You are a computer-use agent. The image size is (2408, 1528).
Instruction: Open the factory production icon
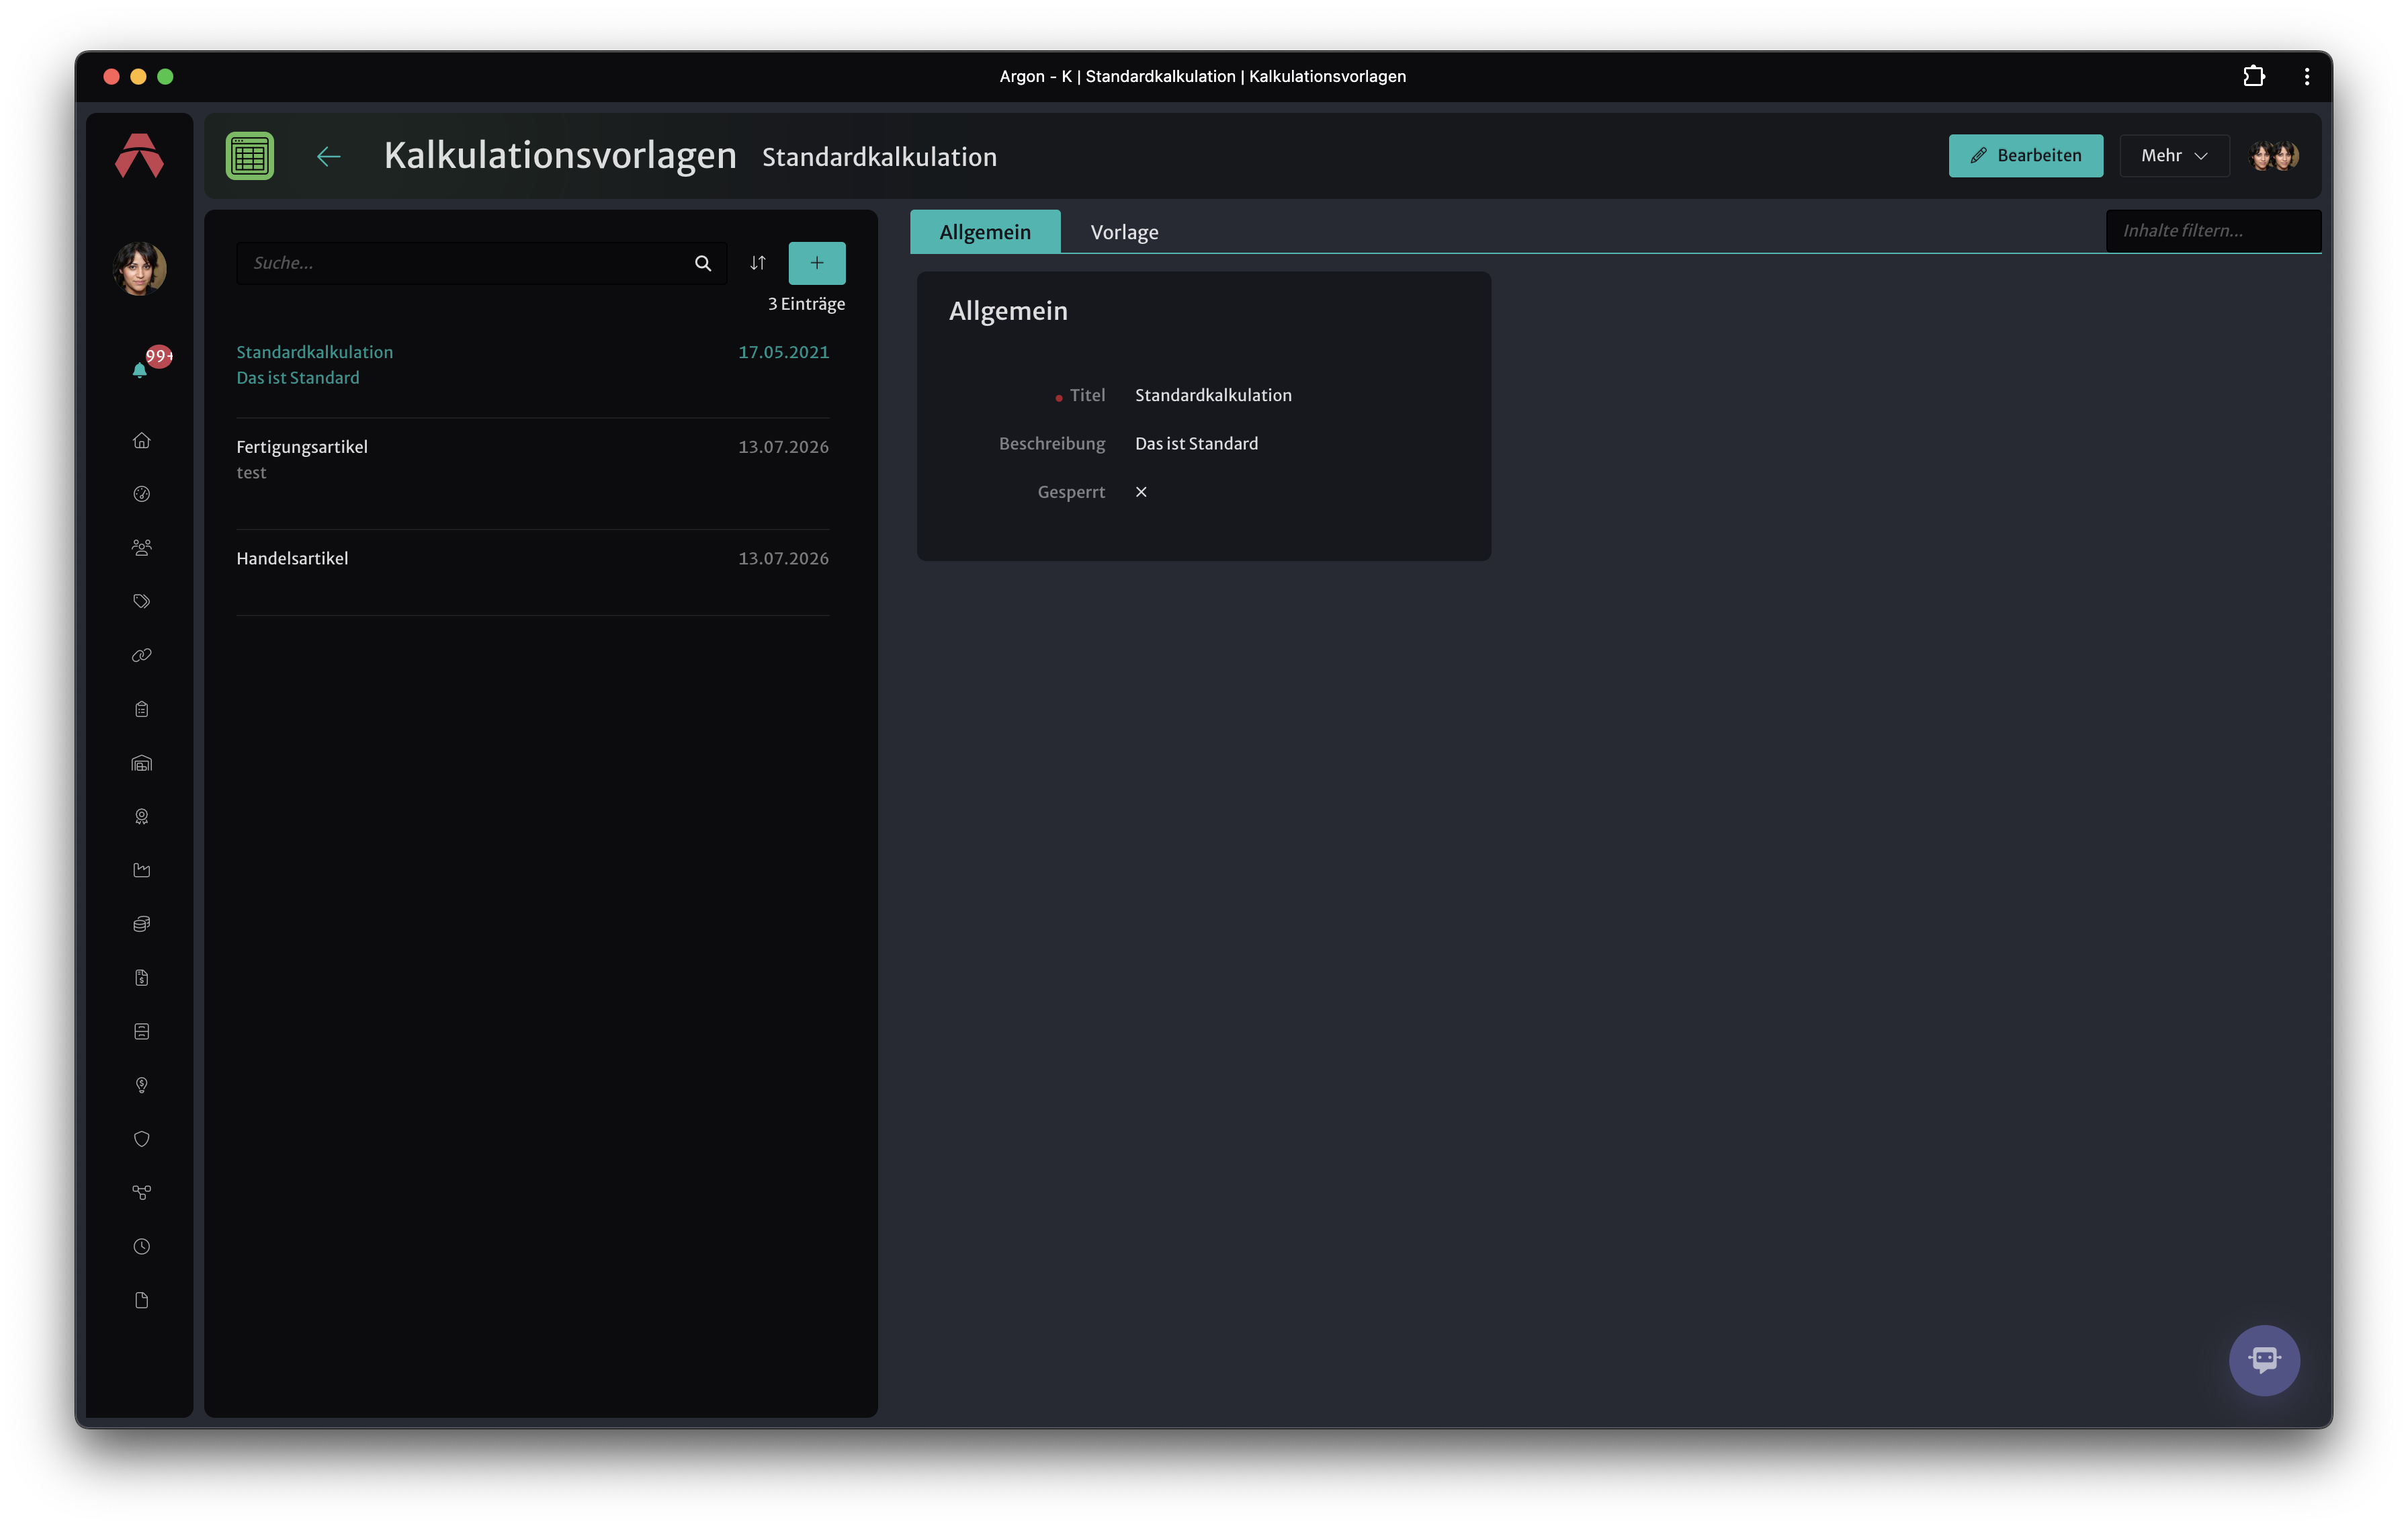[141, 870]
